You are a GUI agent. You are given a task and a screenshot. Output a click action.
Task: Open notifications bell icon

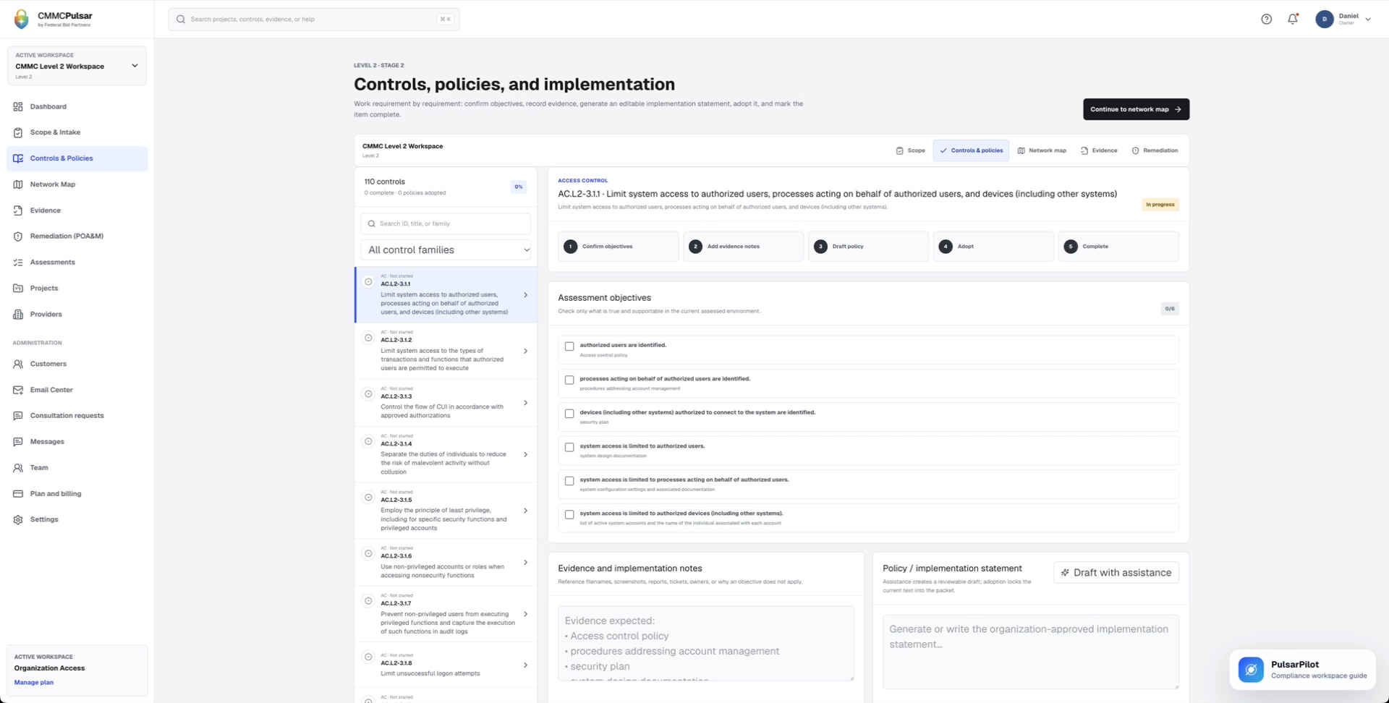(x=1293, y=20)
